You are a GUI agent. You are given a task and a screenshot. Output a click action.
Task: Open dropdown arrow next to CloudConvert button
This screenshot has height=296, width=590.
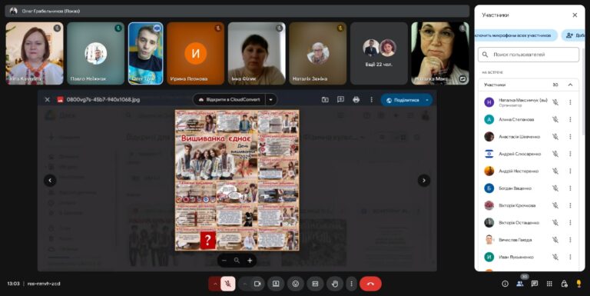point(270,100)
